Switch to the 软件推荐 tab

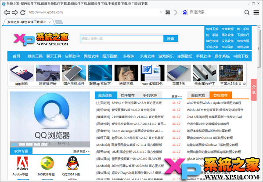pyautogui.click(x=128, y=95)
